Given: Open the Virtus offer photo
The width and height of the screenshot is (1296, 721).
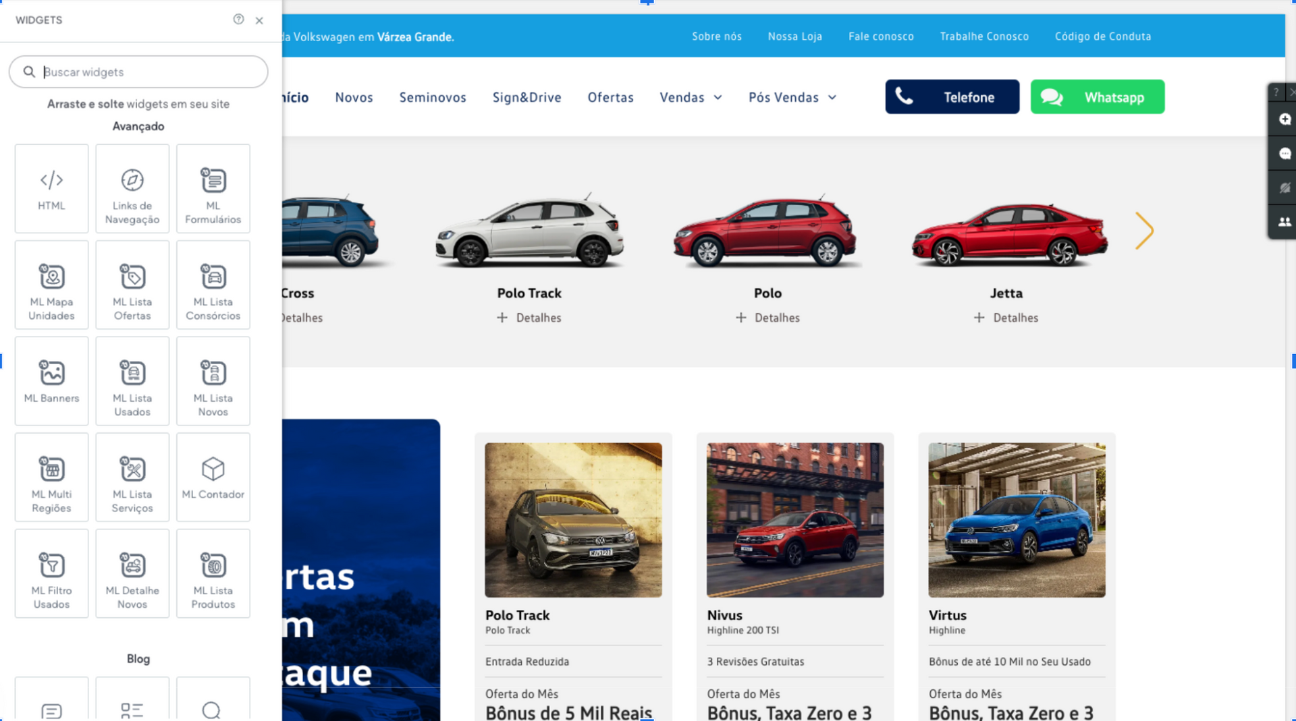Looking at the screenshot, I should (x=1017, y=520).
